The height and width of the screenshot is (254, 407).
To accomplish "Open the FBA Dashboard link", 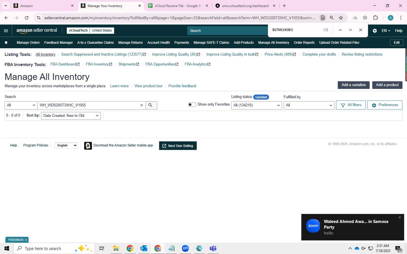I will coord(65,64).
